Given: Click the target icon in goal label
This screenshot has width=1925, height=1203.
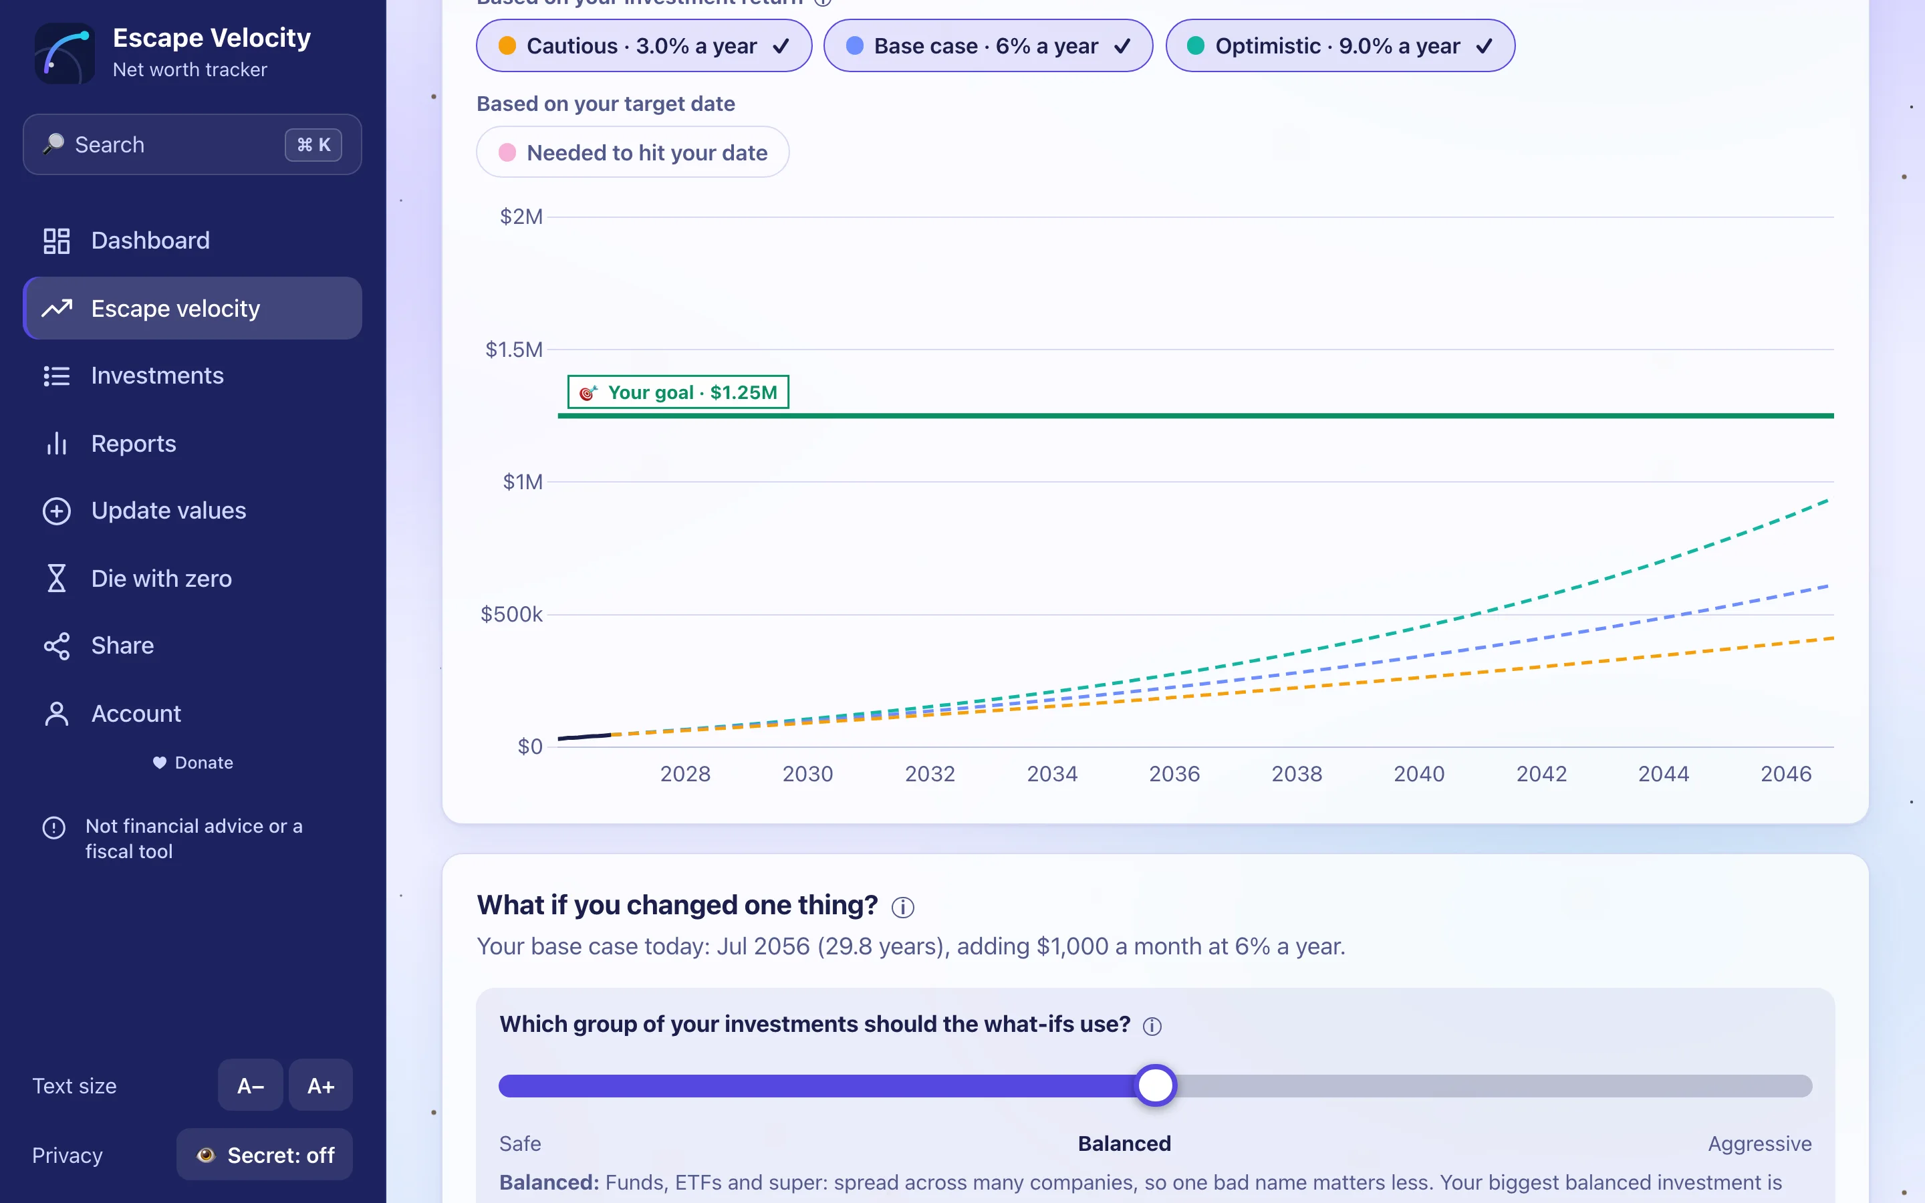Looking at the screenshot, I should click(x=588, y=392).
